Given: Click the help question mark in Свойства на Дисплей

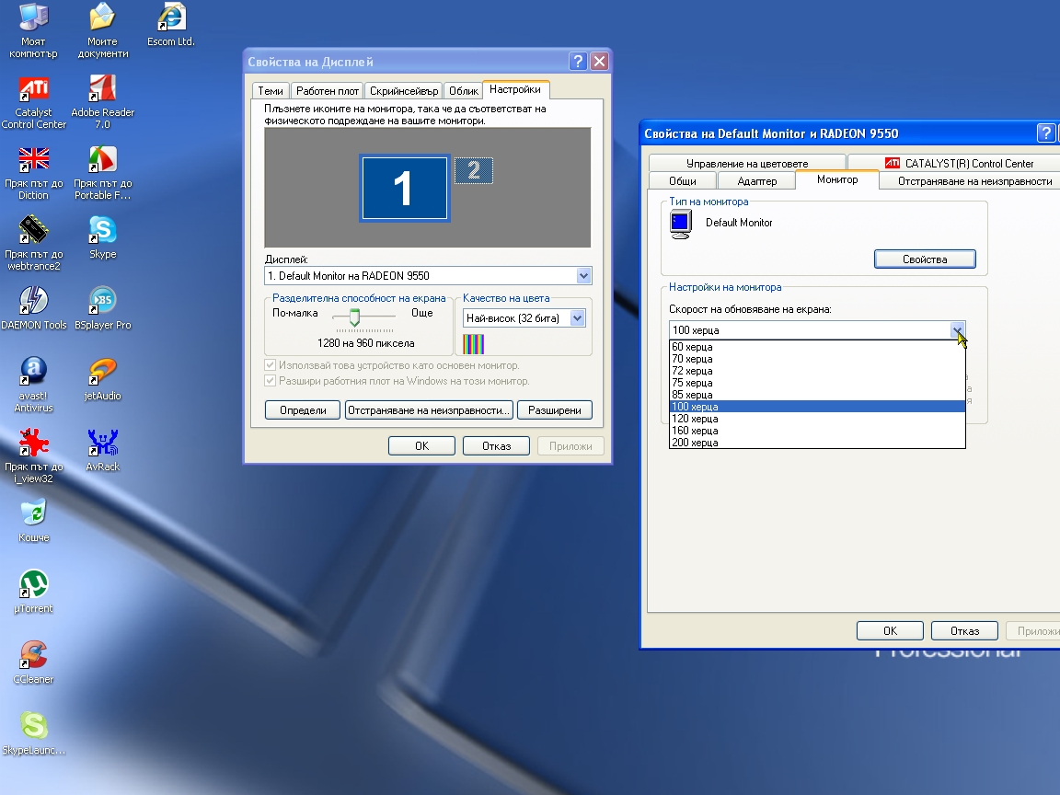Looking at the screenshot, I should [578, 62].
